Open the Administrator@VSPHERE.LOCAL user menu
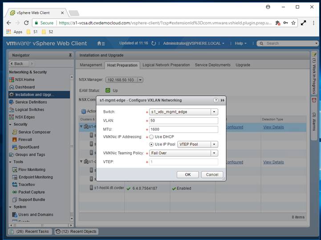Viewport: 321px width, 240px height. tap(194, 43)
